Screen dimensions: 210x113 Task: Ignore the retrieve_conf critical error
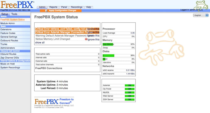click(x=93, y=29)
